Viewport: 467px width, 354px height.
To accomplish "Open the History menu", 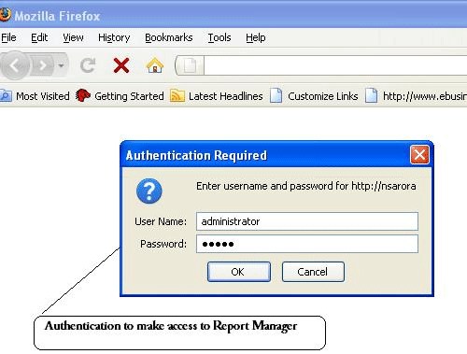I will [x=114, y=37].
